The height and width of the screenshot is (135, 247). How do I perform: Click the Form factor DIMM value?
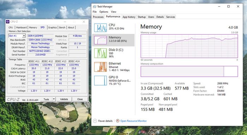pos(221,91)
